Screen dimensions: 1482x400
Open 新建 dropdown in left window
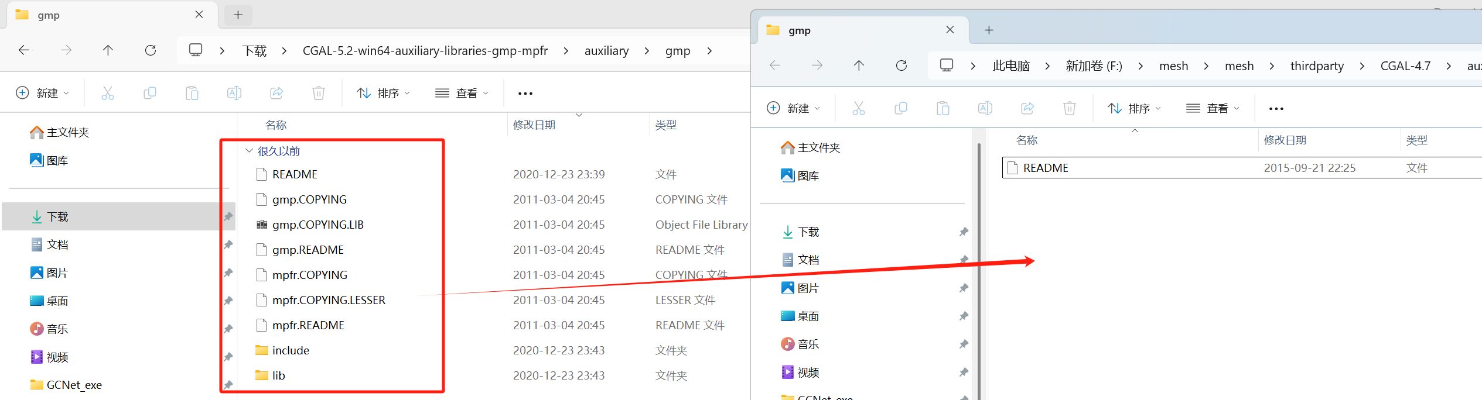tap(43, 93)
